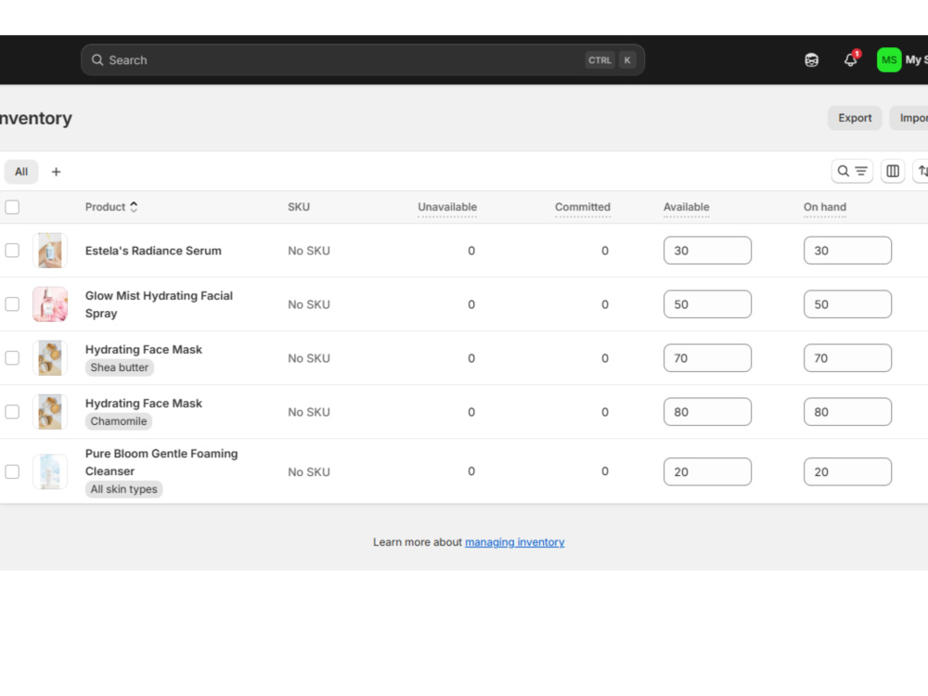Open the MS store account avatar
The height and width of the screenshot is (696, 928).
tap(888, 59)
